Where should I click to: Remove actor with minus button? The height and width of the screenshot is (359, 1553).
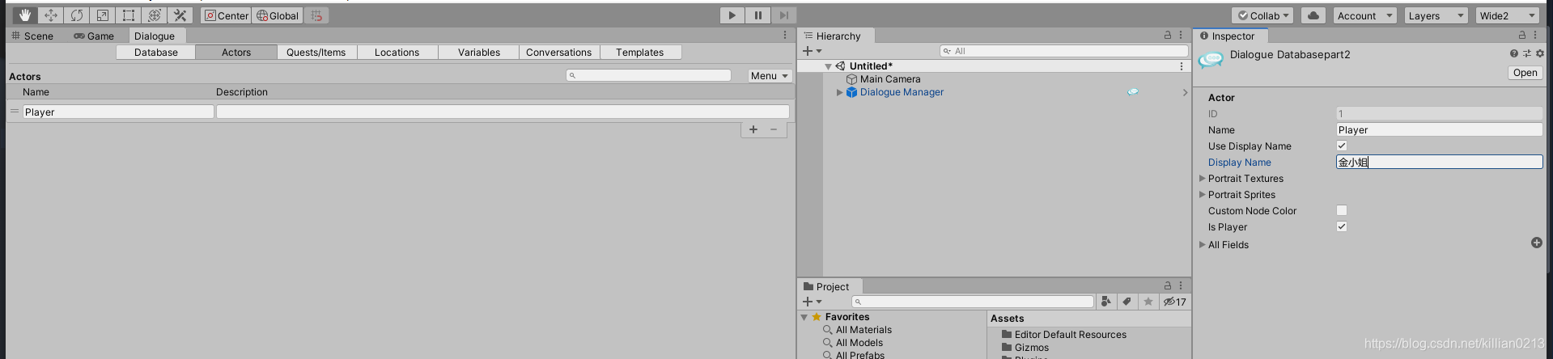click(774, 129)
